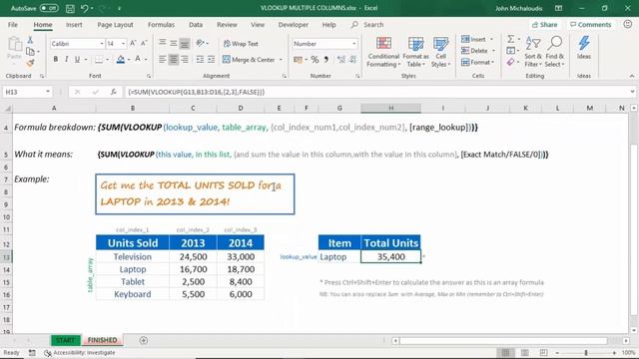The height and width of the screenshot is (359, 639).
Task: Collapse the ribbon with the chevron arrow
Action: pos(632,76)
